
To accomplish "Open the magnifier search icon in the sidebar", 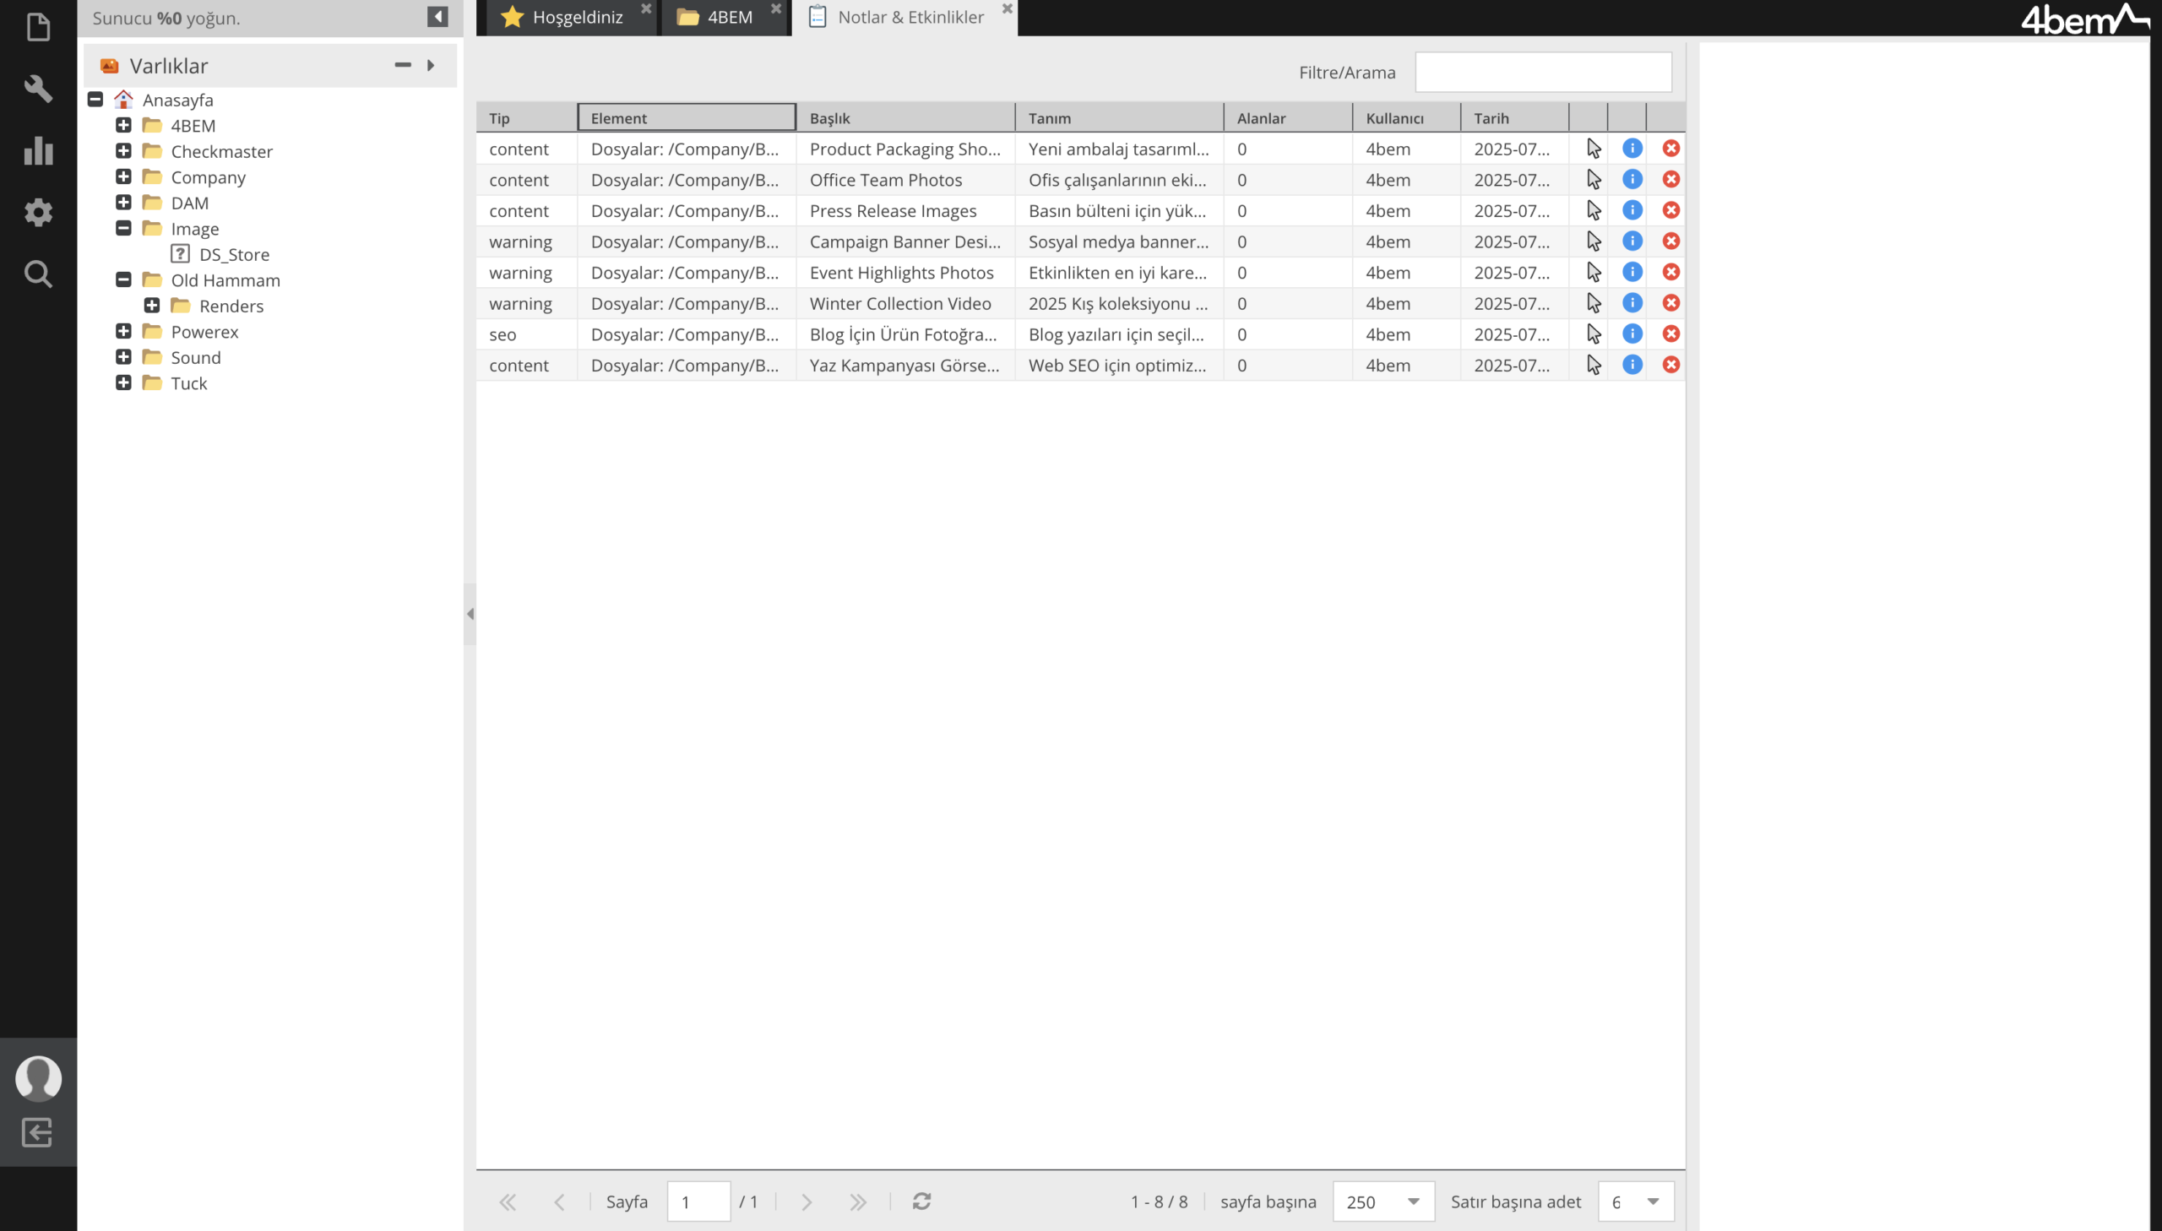I will click(38, 274).
